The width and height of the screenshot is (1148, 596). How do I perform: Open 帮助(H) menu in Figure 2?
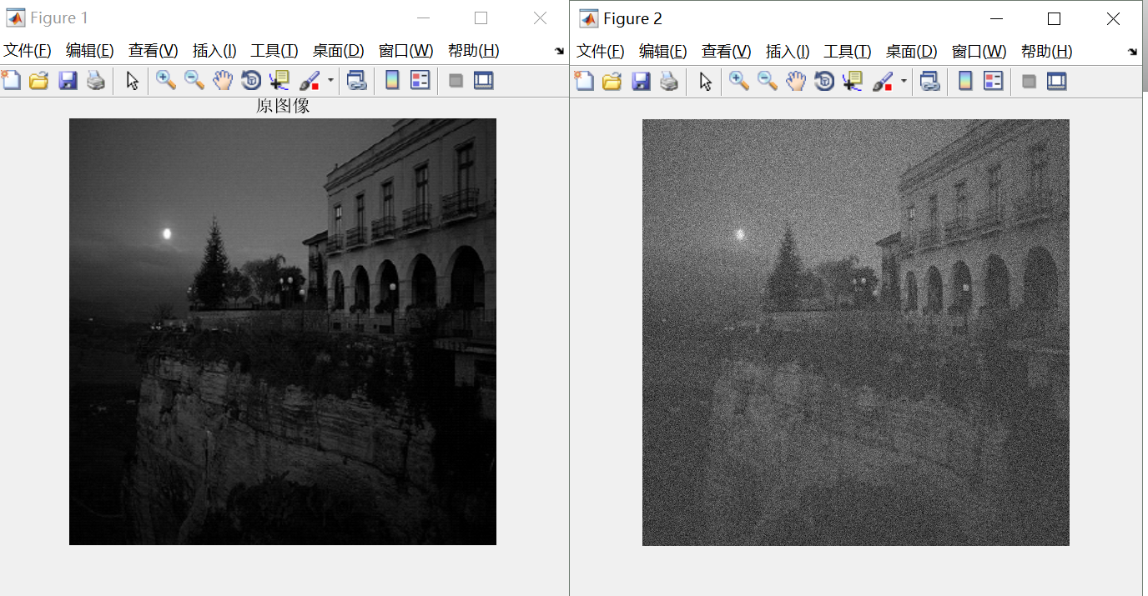tap(1046, 52)
